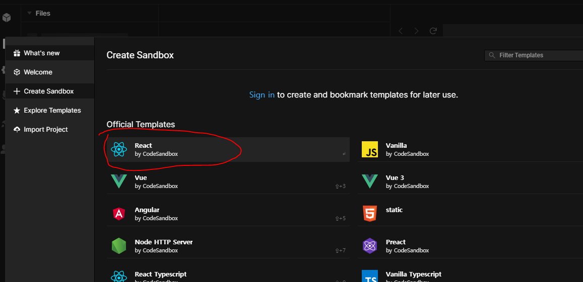This screenshot has height=282, width=583.
Task: Open the Welcome menu item
Action: tap(50, 72)
